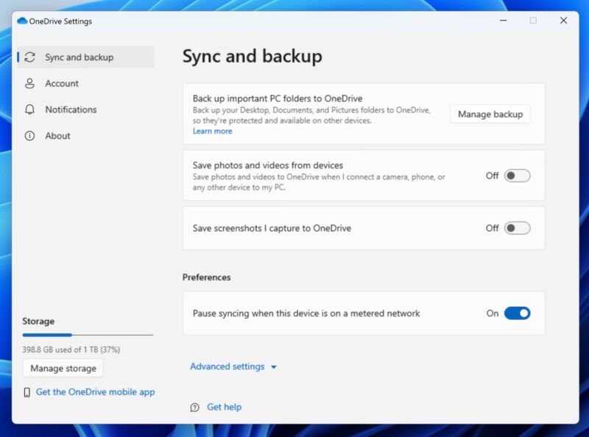589x437 pixels.
Task: Click the sync arrows icon next to Sync and backup
Action: click(x=31, y=57)
